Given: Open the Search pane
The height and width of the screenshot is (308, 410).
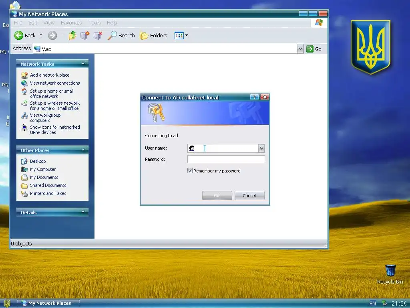Looking at the screenshot, I should 121,35.
